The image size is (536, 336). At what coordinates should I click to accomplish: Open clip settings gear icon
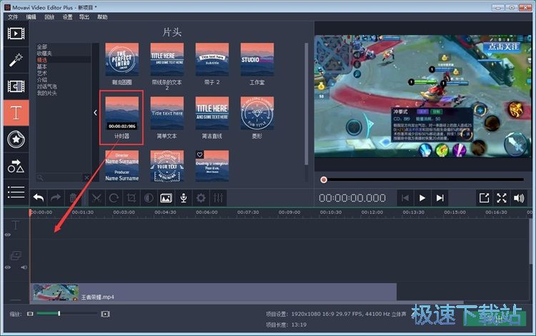click(x=201, y=198)
